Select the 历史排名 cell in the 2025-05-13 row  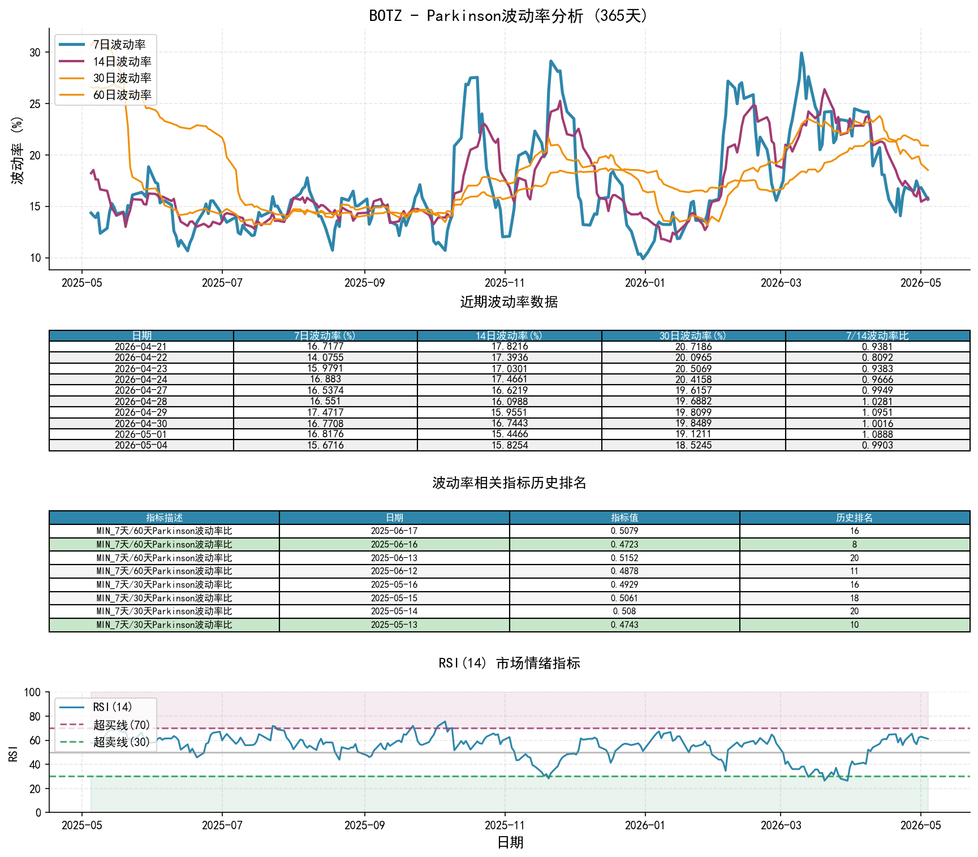coord(855,625)
